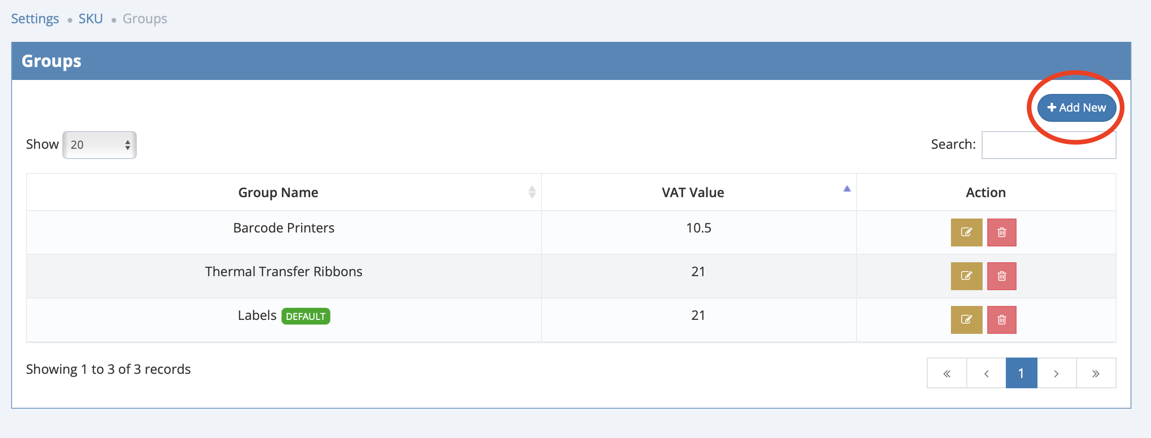The height and width of the screenshot is (438, 1151).
Task: Go to the previous page of records
Action: (x=986, y=373)
